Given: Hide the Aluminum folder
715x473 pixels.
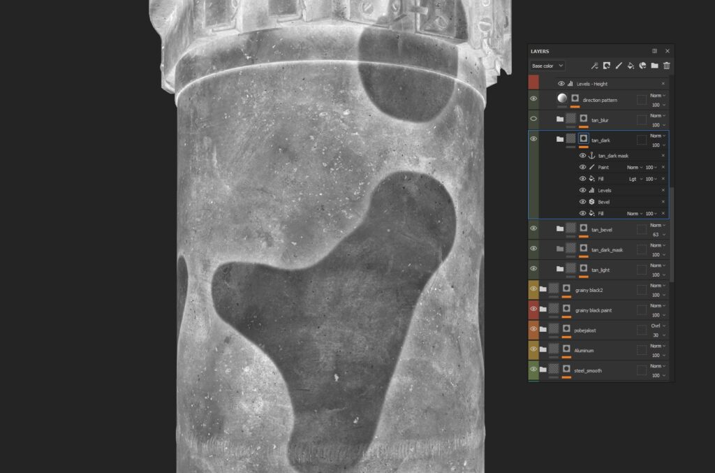Looking at the screenshot, I should [533, 349].
